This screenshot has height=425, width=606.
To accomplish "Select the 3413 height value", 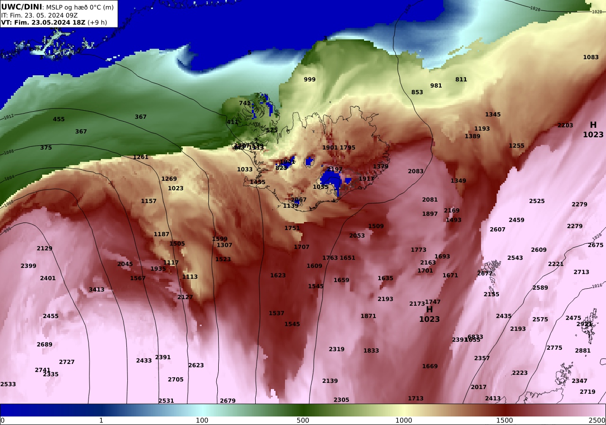I will pos(97,290).
